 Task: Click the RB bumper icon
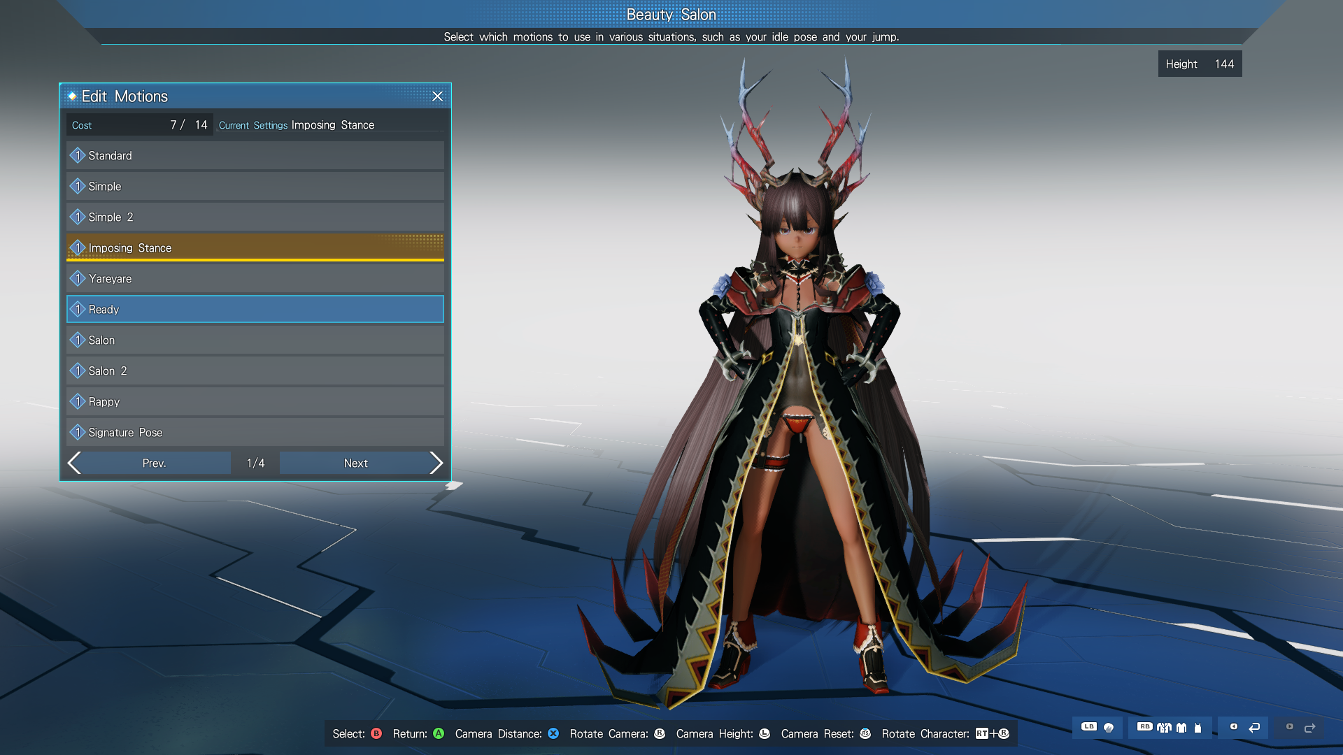click(x=1145, y=726)
